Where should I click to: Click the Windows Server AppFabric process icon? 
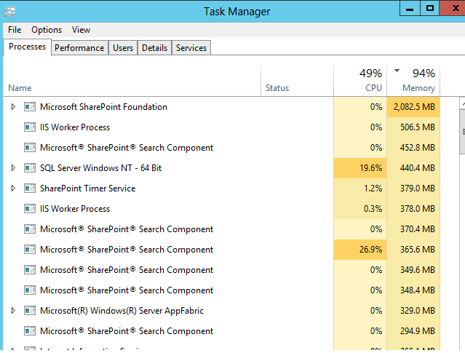pyautogui.click(x=30, y=311)
